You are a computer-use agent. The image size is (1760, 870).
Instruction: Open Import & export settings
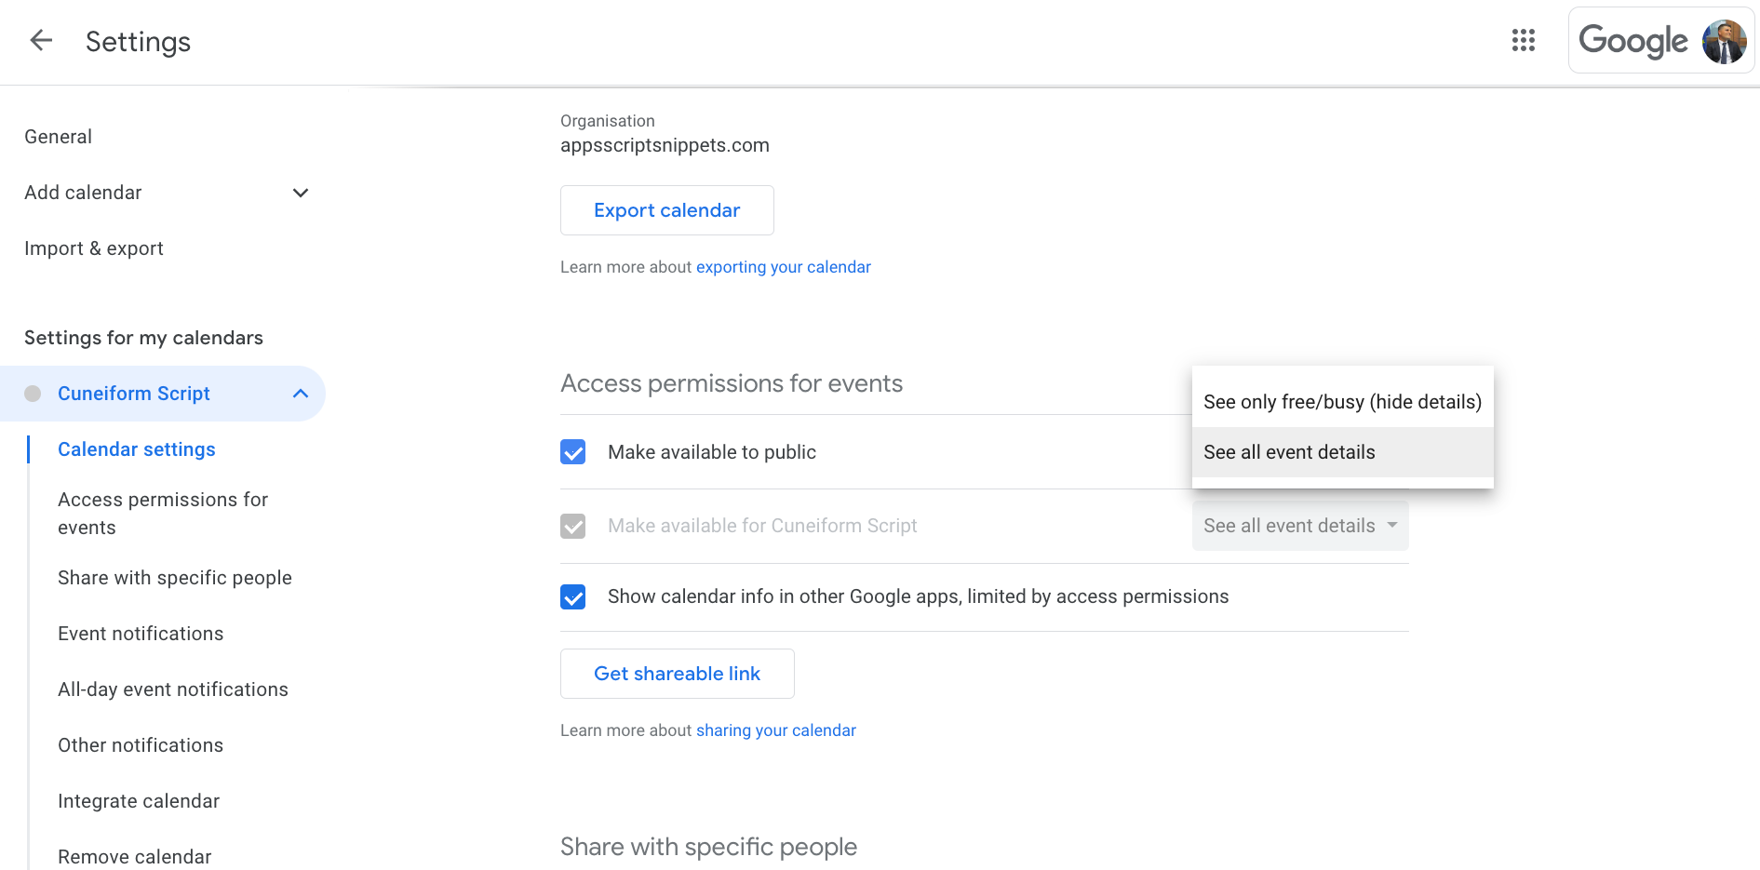94,248
